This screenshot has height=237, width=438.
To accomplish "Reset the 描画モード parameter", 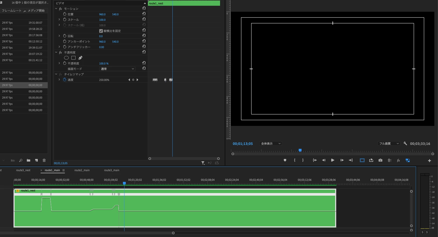I will [144, 68].
